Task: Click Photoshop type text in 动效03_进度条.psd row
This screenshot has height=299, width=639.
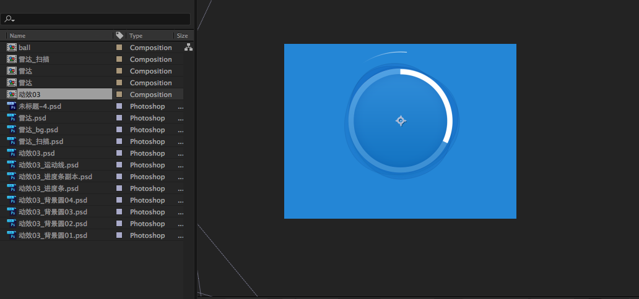Action: tap(147, 188)
